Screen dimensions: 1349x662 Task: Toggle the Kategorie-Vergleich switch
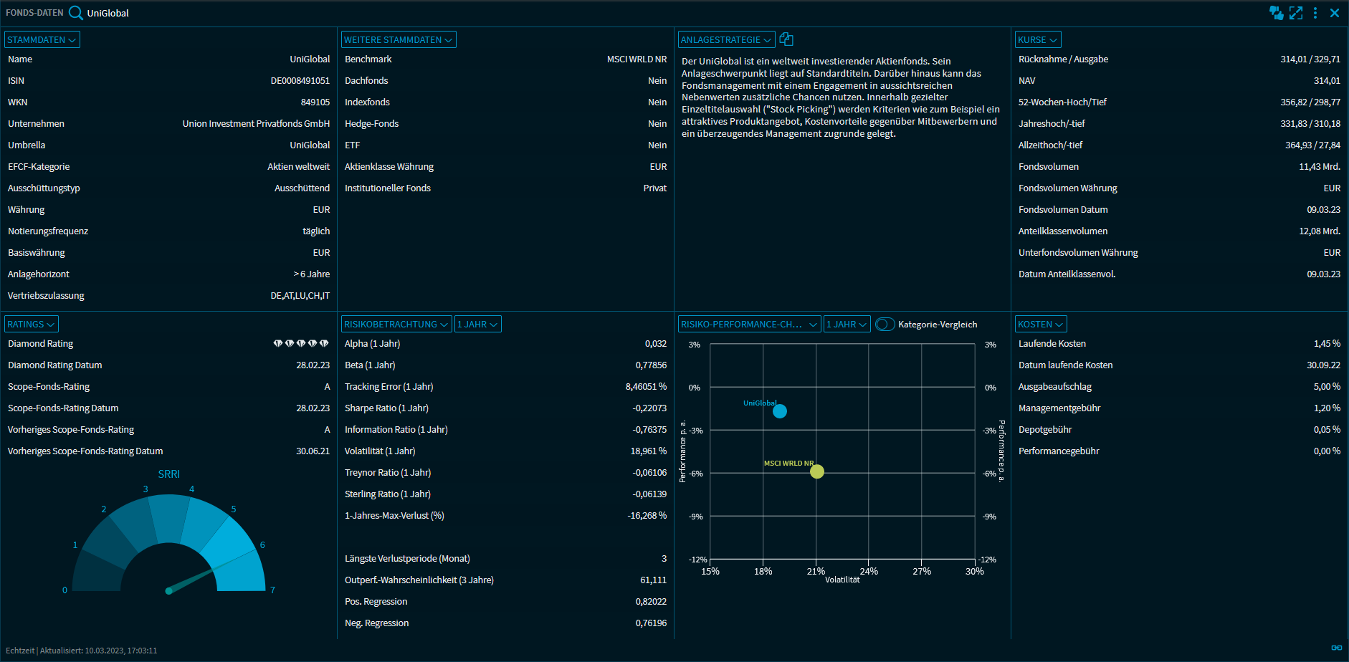pos(885,325)
